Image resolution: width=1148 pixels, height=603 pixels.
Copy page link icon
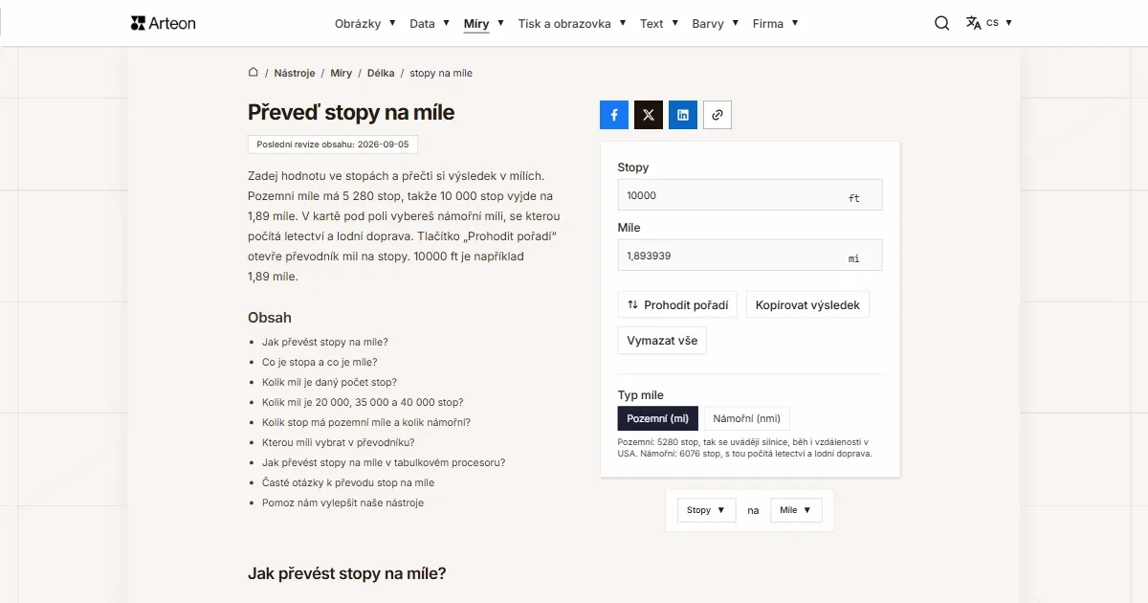pyautogui.click(x=717, y=115)
